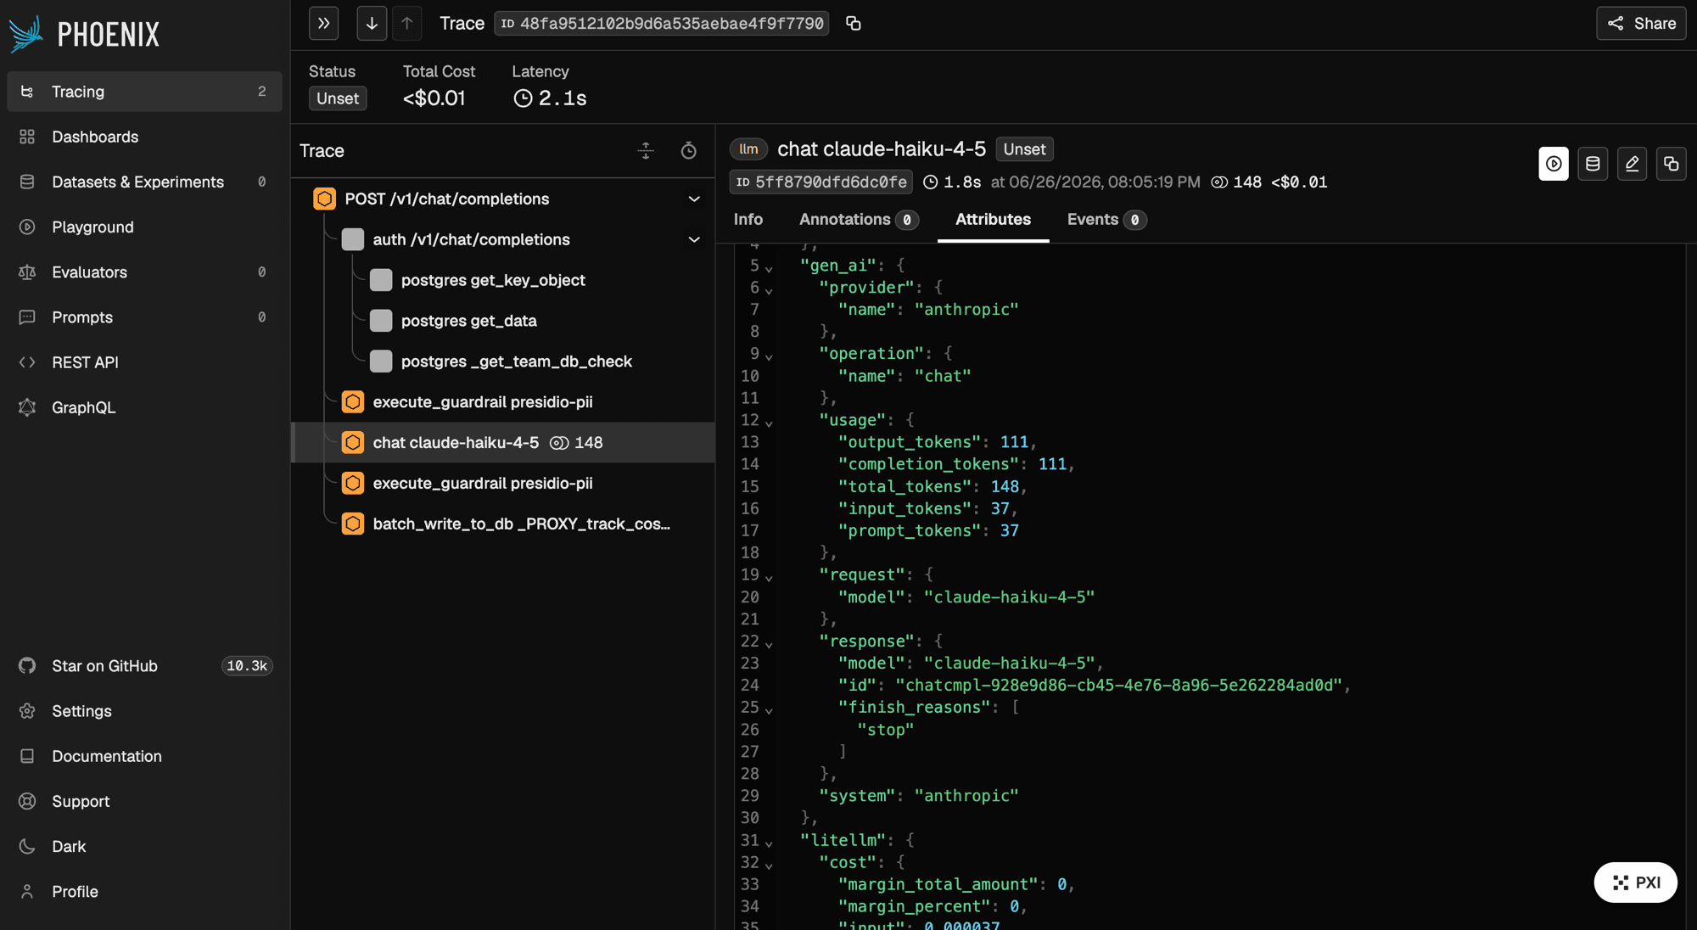Click the collapse-all spans icon in Trace header
The image size is (1697, 930).
point(646,150)
